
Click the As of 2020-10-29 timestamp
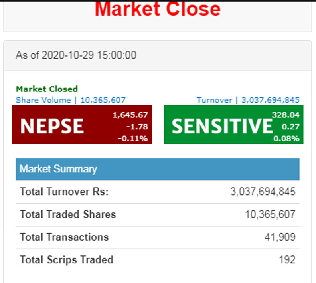[x=76, y=55]
